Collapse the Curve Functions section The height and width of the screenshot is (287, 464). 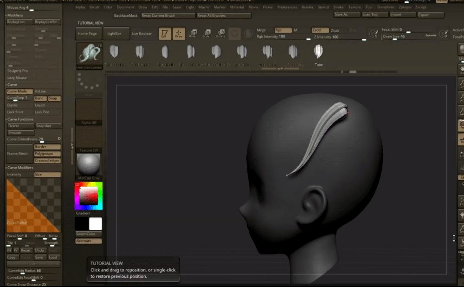[x=20, y=119]
